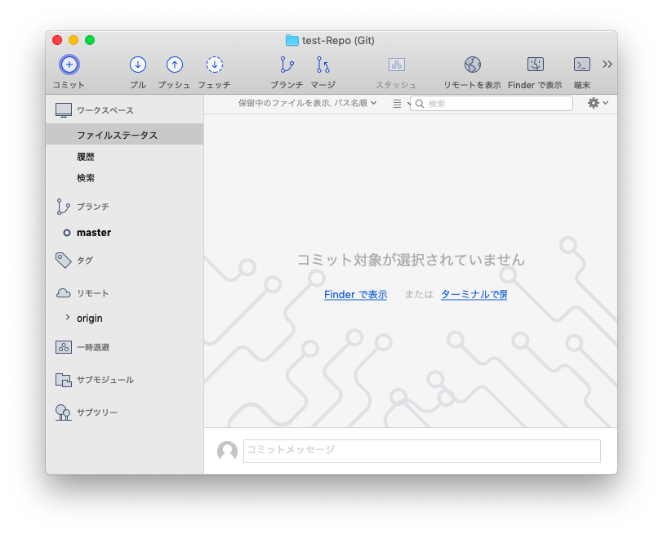
Task: Fetch from remote with the フェッチ icon
Action: point(214,65)
